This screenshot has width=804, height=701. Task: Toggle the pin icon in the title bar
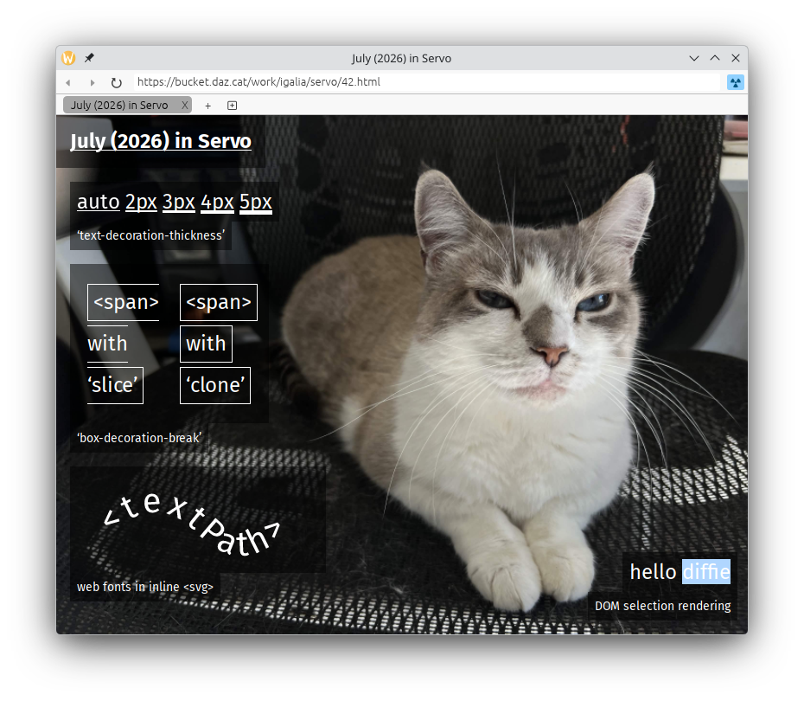(89, 57)
